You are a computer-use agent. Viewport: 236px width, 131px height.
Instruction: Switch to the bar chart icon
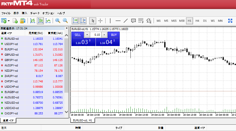click(33, 21)
